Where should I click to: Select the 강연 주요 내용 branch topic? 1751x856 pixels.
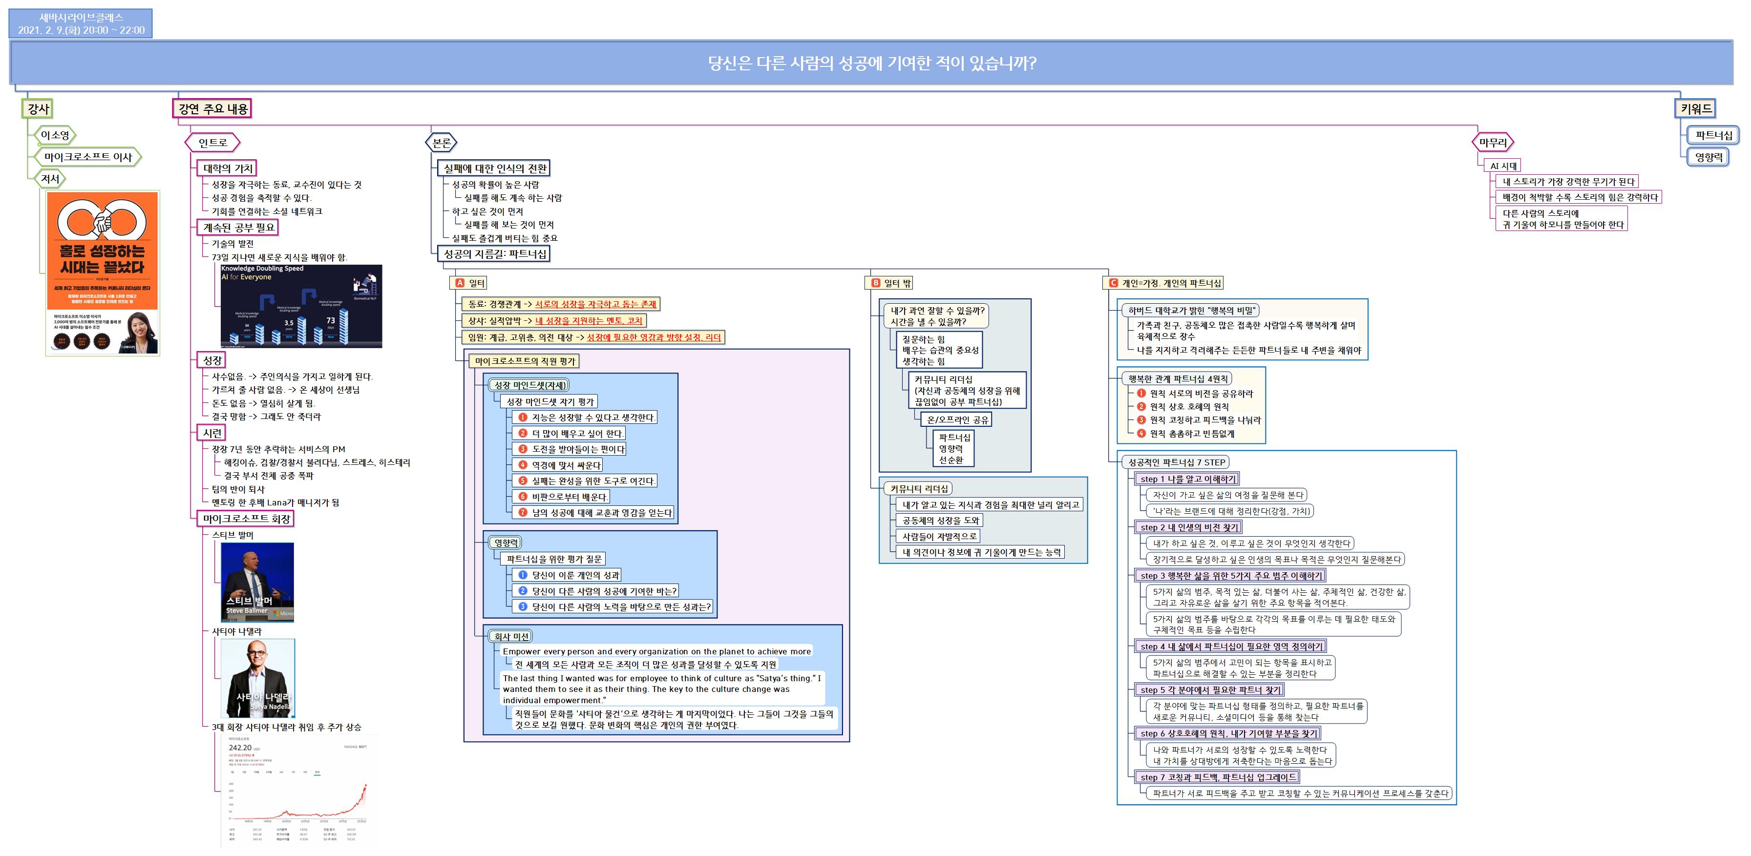[x=213, y=109]
